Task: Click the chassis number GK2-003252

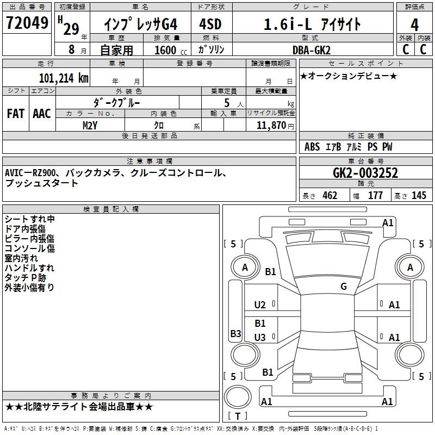Action: click(x=365, y=173)
